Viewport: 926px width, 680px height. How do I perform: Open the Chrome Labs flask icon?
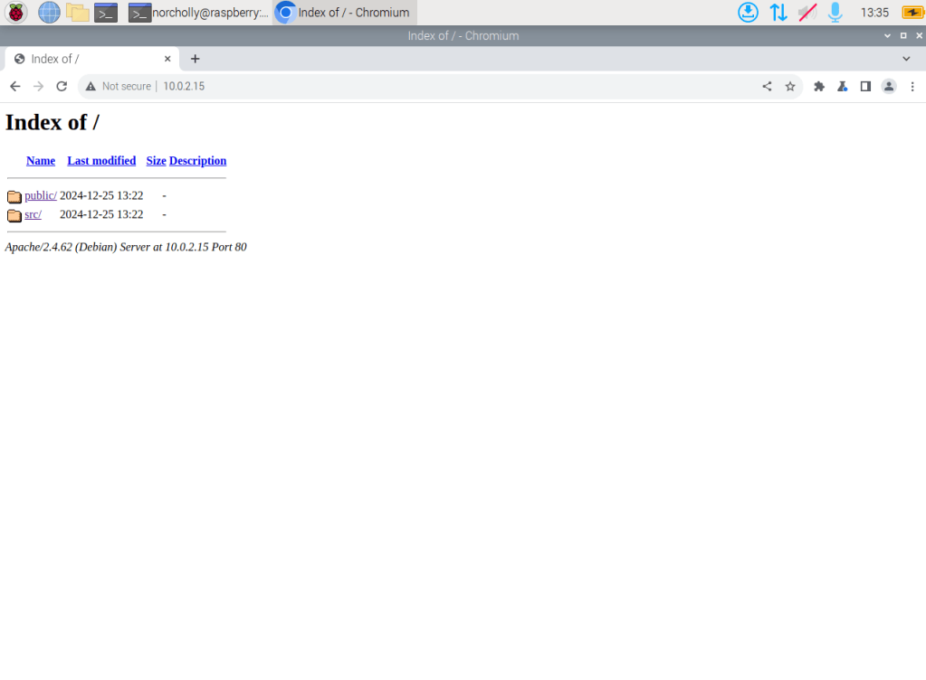point(842,86)
